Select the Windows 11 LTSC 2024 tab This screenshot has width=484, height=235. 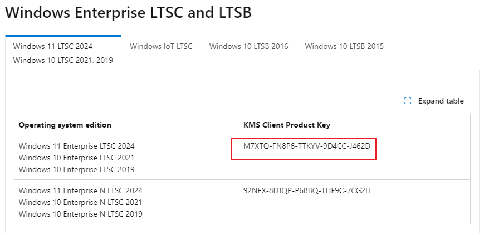tap(53, 46)
